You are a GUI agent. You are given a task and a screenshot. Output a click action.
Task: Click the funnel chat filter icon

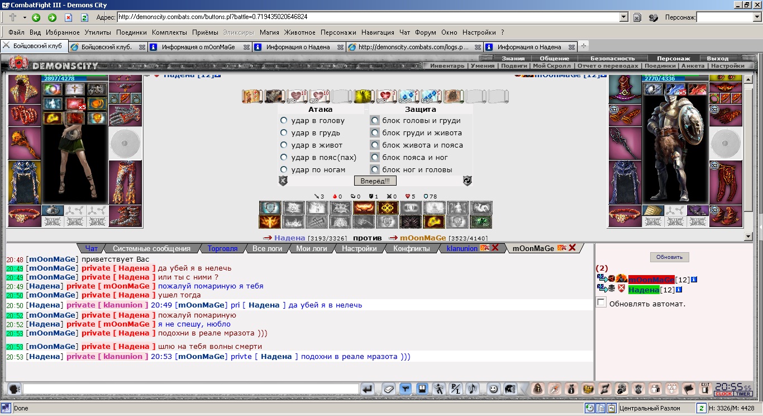pos(406,389)
